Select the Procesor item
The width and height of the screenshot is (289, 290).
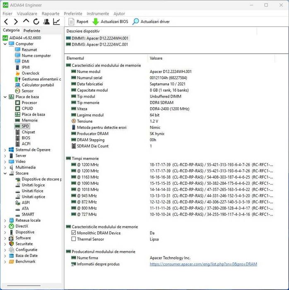(26, 103)
